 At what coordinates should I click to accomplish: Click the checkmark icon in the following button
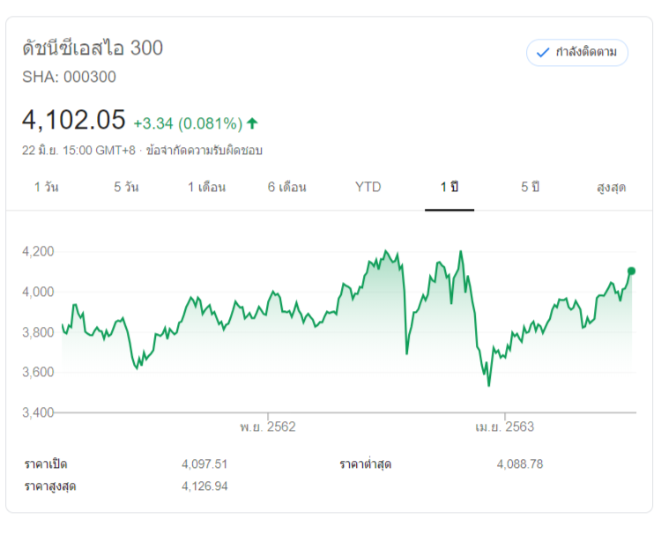[x=543, y=53]
